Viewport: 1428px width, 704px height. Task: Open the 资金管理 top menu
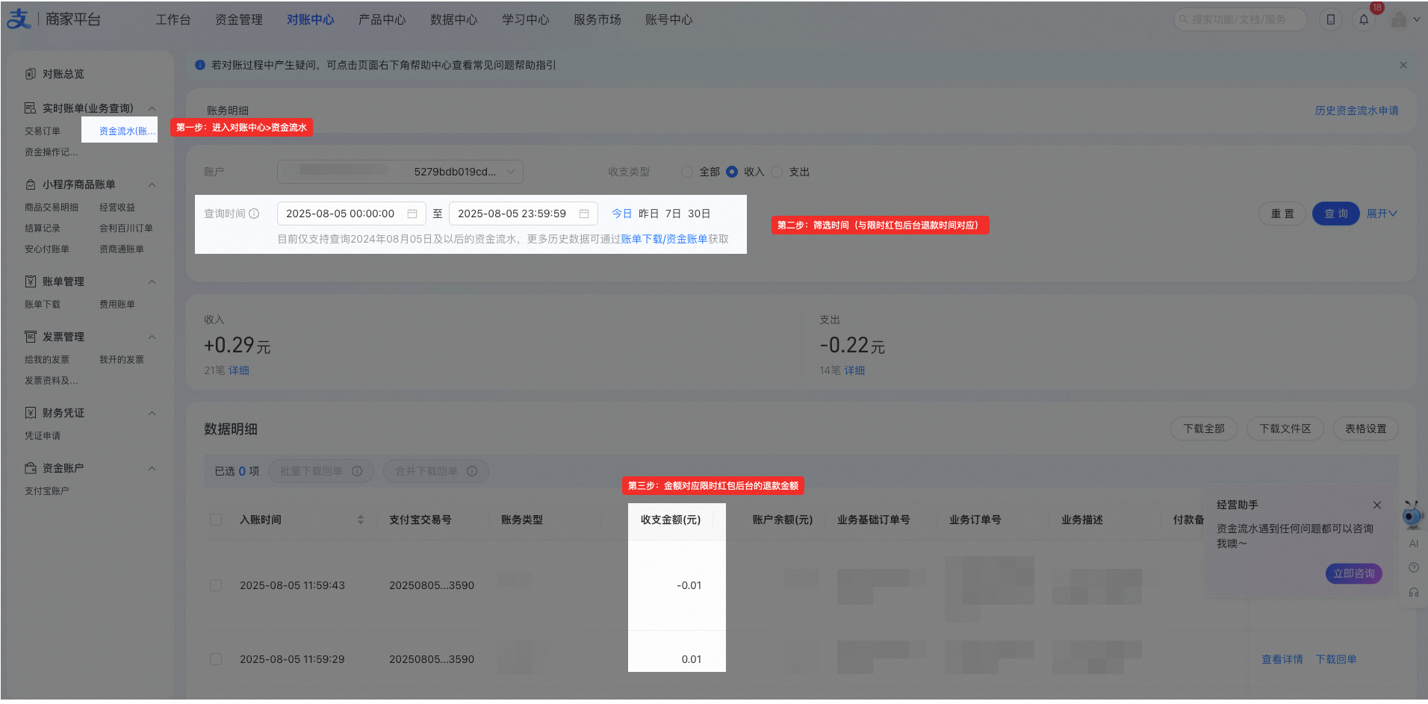[239, 19]
